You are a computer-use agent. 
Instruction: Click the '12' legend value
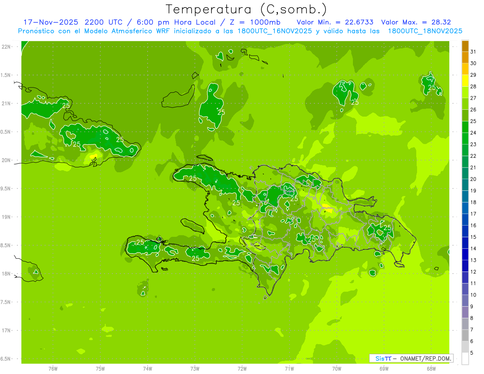[x=474, y=272]
